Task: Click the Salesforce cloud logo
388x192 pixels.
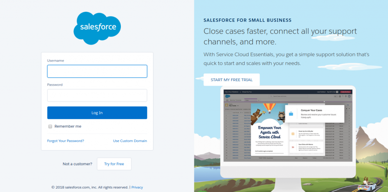Action: [97, 28]
